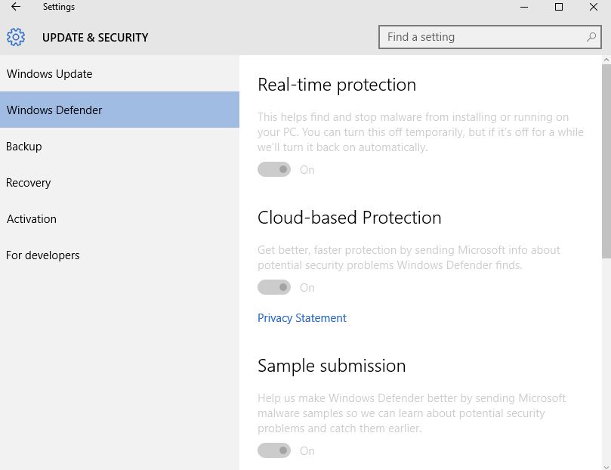
Task: Click the Find a setting field
Action: 490,37
